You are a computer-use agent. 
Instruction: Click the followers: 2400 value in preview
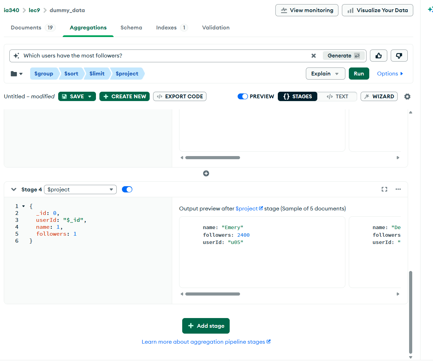(243, 235)
